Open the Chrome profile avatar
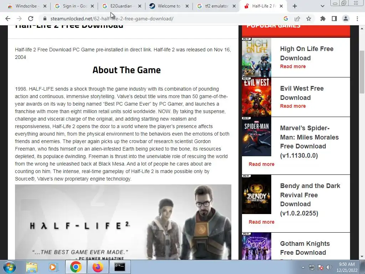The width and height of the screenshot is (365, 274). (346, 19)
